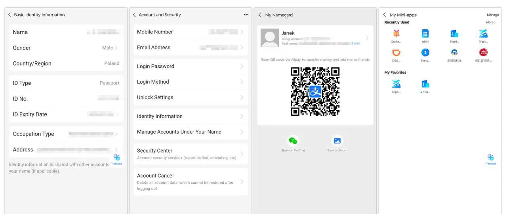Image resolution: width=507 pixels, height=214 pixels.
Task: Open the Address row
Action: pos(66,149)
